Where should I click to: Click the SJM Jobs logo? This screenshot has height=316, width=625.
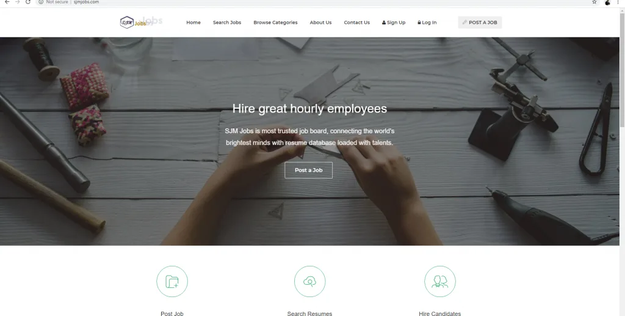136,23
